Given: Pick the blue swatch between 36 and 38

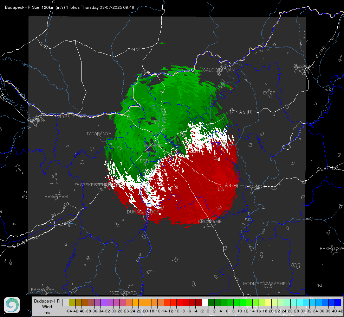Looking at the screenshot, I should [x=325, y=302].
